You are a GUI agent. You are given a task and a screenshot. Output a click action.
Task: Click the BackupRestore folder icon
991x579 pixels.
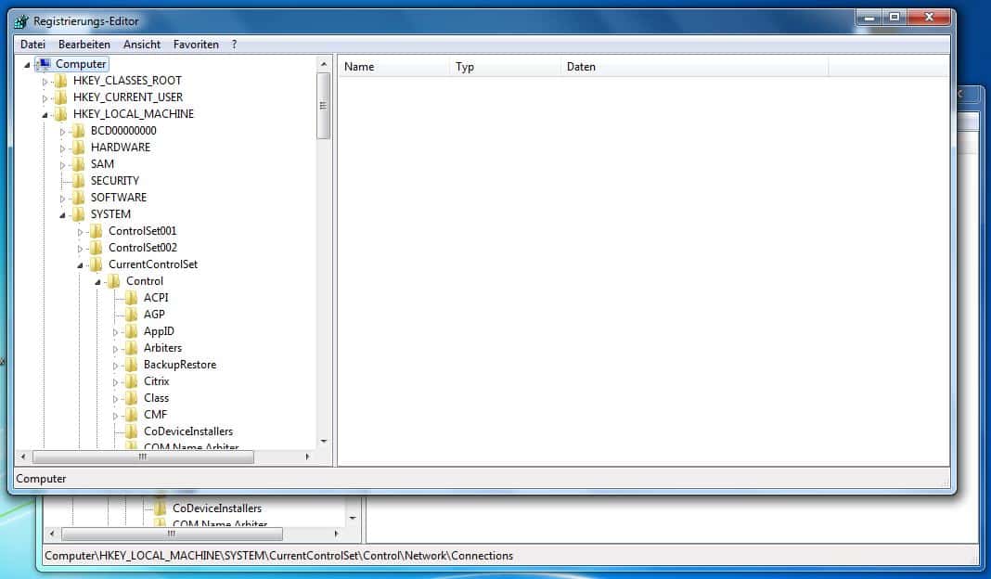point(132,365)
